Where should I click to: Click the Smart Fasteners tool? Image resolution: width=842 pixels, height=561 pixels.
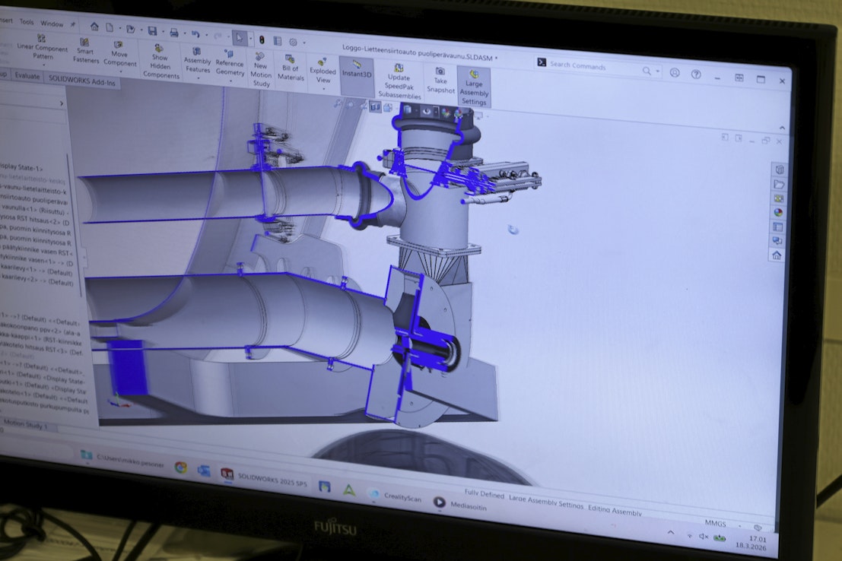pos(86,51)
